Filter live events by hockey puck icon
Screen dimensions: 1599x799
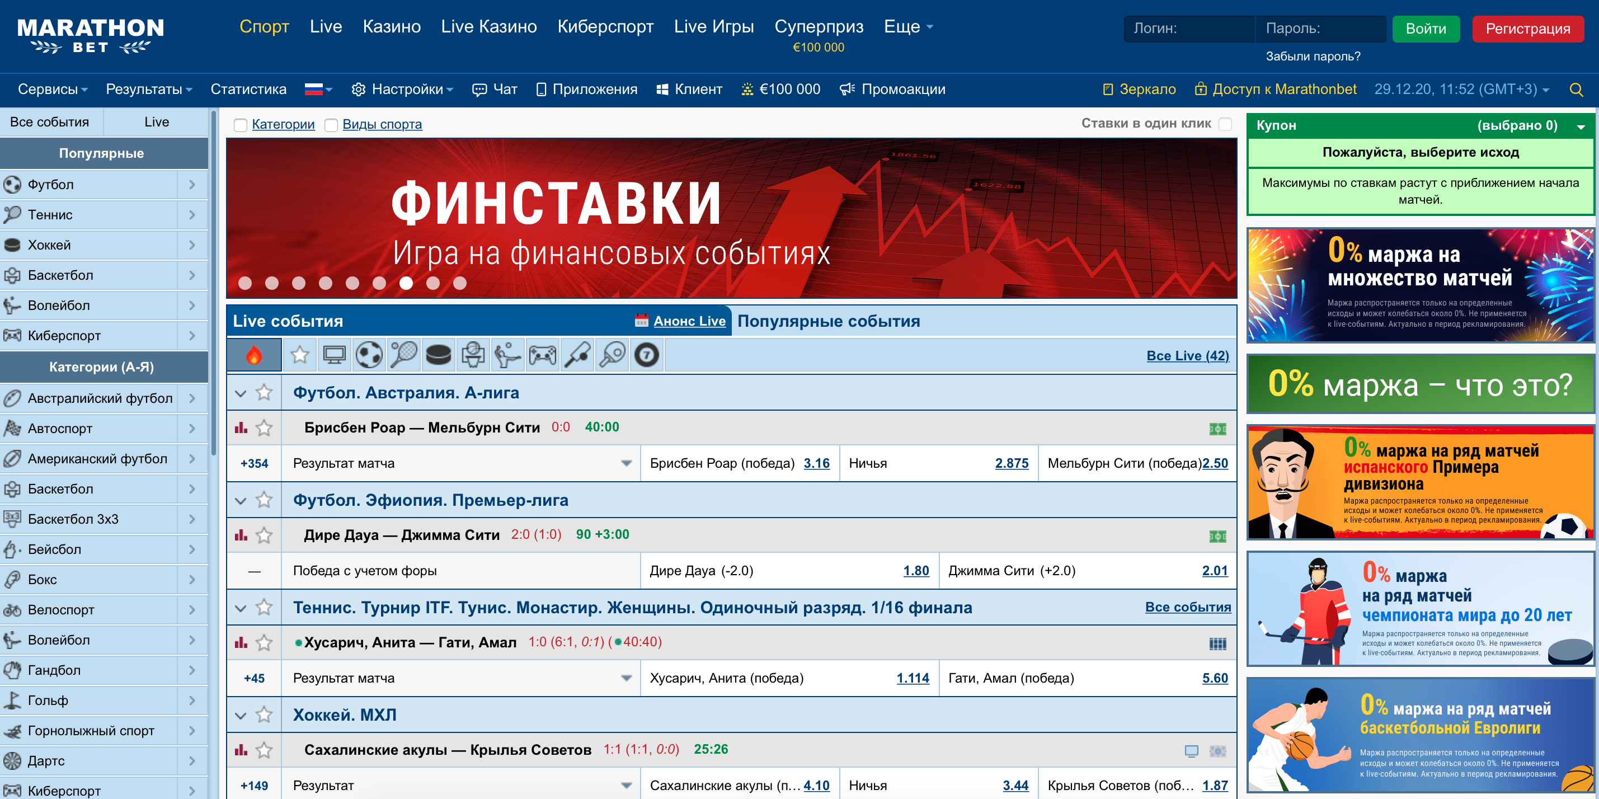tap(438, 355)
